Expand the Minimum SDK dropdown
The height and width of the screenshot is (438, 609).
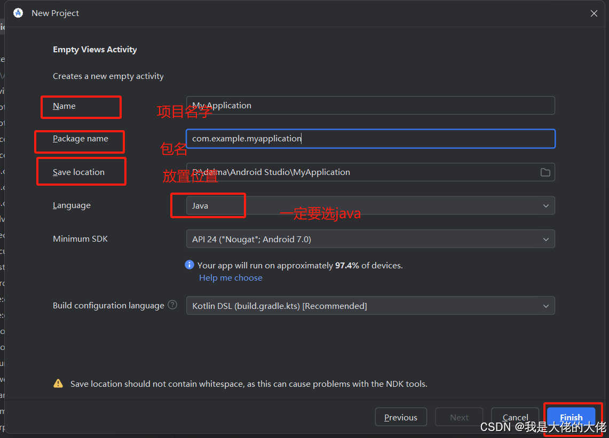pyautogui.click(x=370, y=239)
